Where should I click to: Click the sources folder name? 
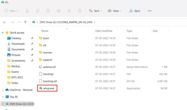(x=47, y=53)
